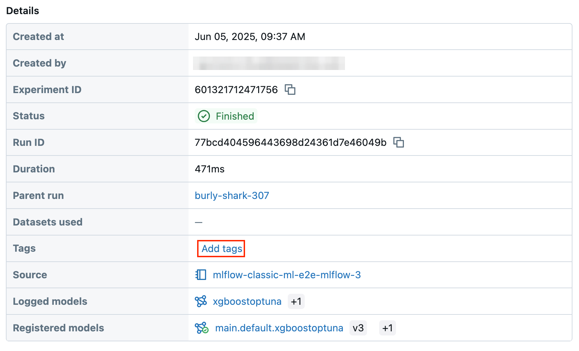Copy the Experiment ID using copy icon
The height and width of the screenshot is (351, 579).
coord(291,90)
